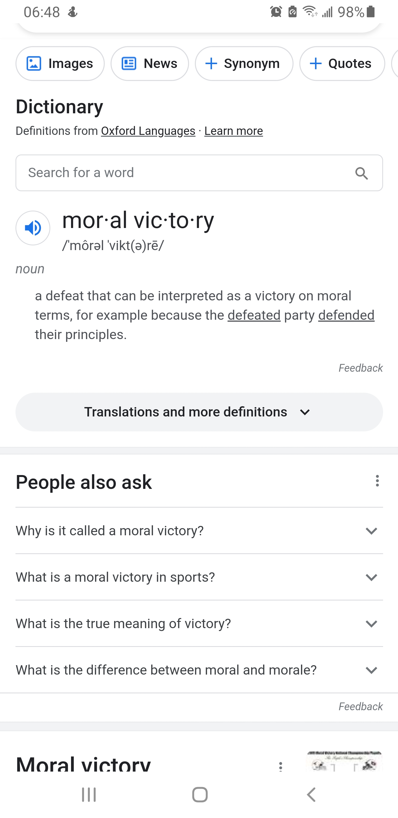Expand Translations and more definitions

199,412
